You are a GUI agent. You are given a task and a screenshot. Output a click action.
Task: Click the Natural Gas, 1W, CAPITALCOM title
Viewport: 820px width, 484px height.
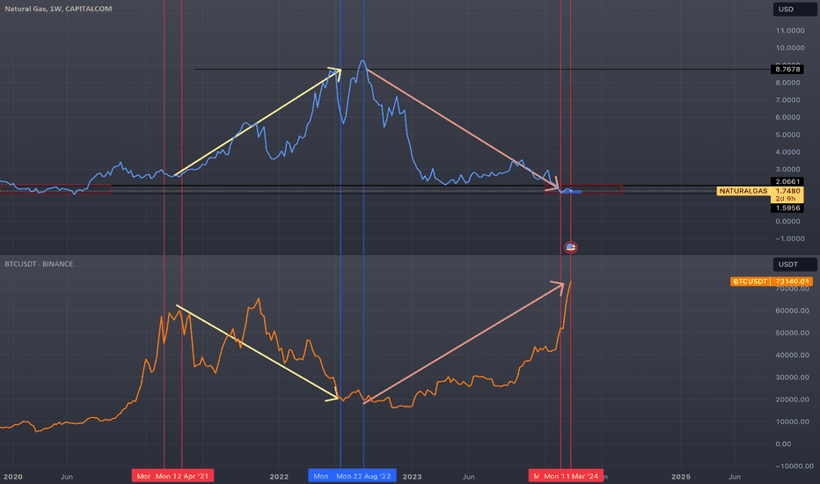click(58, 9)
